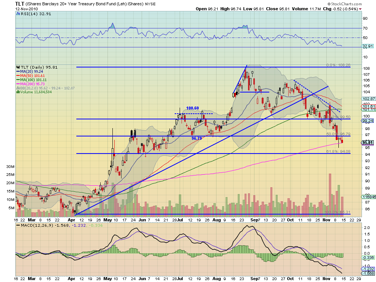Click the 38.2%: 99.50 Fibonacci label

pos(338,117)
